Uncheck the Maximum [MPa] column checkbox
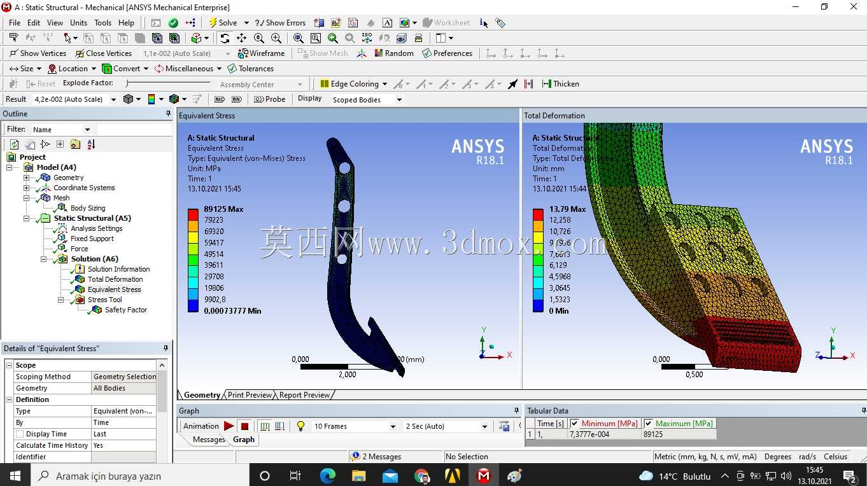 pos(649,424)
